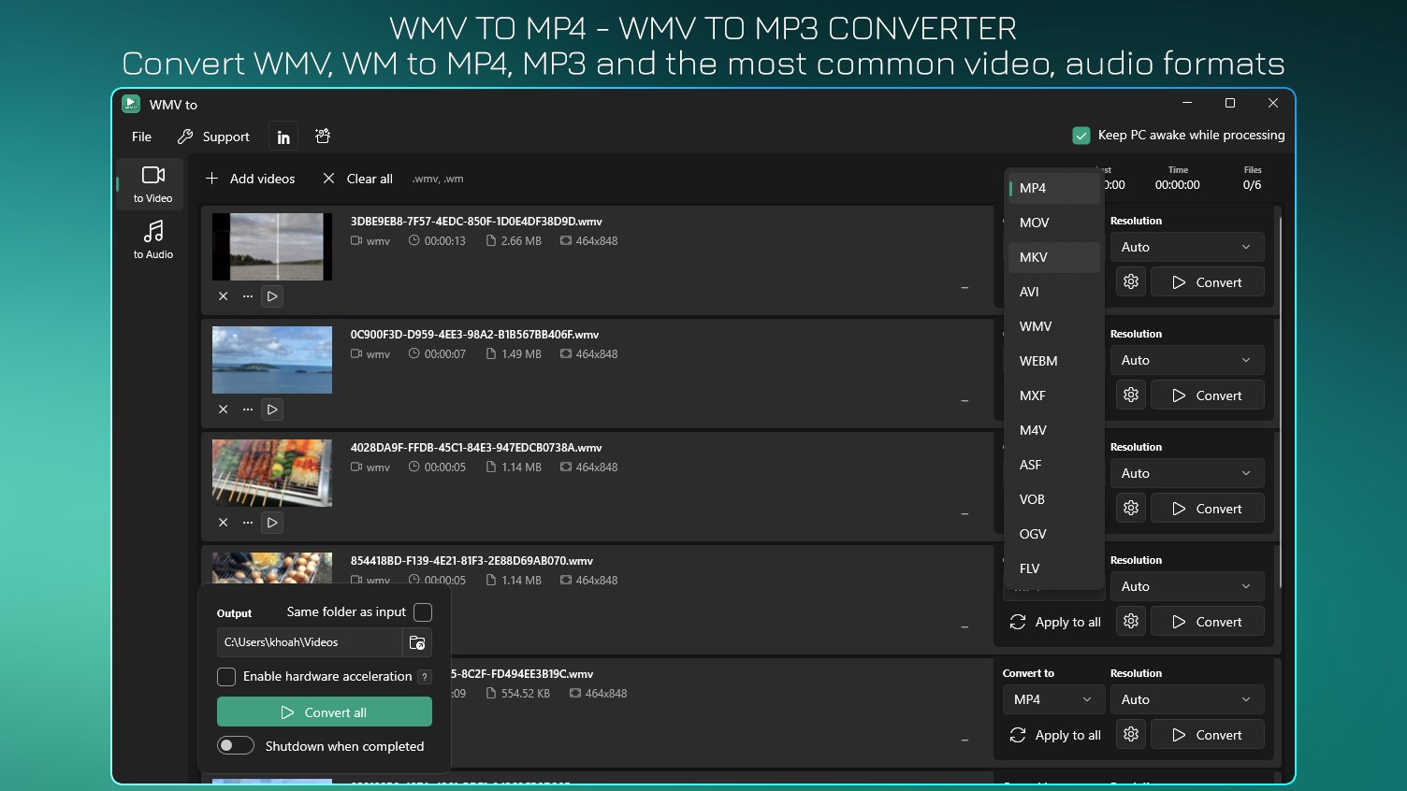
Task: Open more options for 4028DA9F video
Action: click(247, 523)
